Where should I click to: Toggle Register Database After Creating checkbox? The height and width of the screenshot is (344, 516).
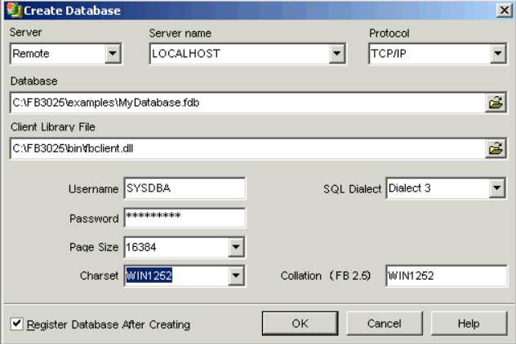tap(17, 324)
